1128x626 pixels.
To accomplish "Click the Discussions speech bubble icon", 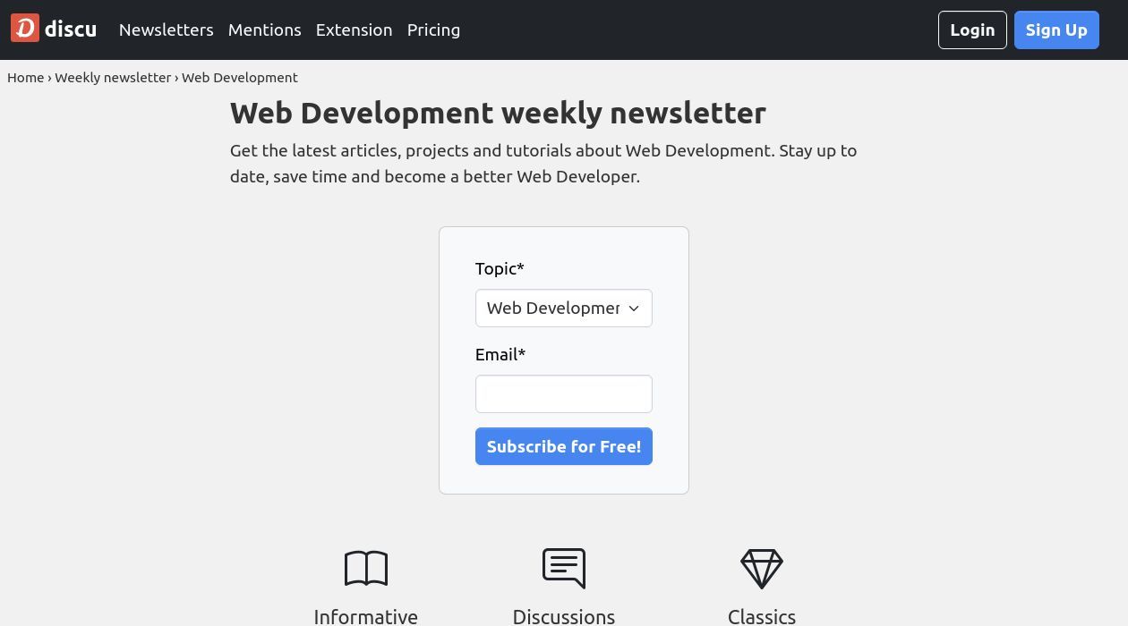I will pyautogui.click(x=564, y=569).
